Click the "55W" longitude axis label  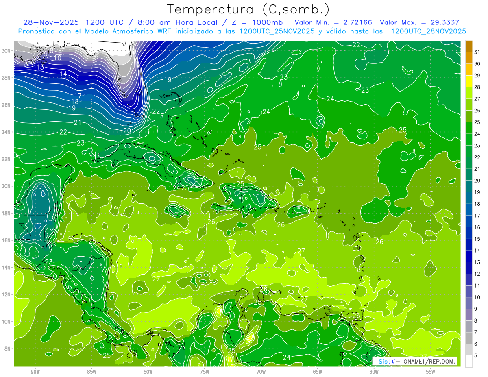click(x=431, y=372)
